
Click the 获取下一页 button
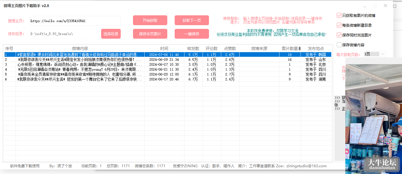tap(192, 20)
